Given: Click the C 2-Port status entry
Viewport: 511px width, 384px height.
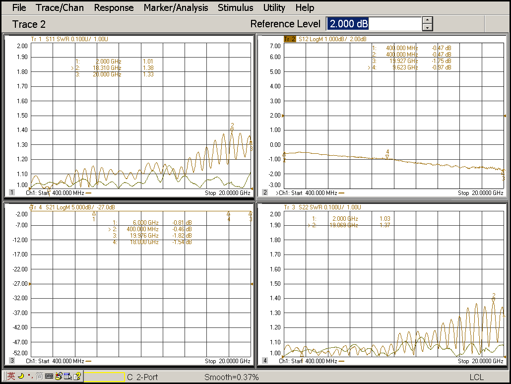Looking at the screenshot, I should (142, 377).
